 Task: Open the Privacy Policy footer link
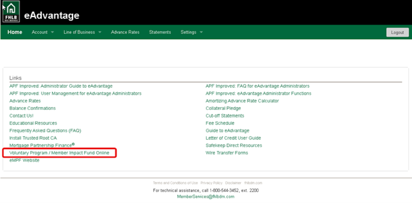tap(211, 183)
